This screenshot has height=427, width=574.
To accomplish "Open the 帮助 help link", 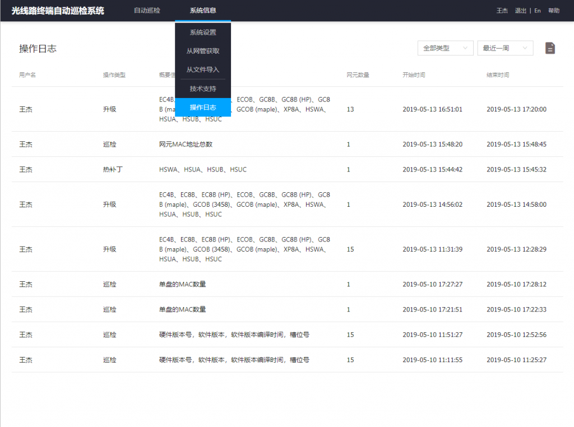I will (x=554, y=11).
